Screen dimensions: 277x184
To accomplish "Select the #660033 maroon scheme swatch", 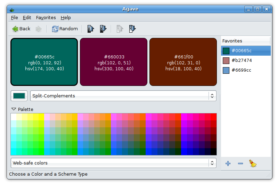I will point(114,62).
